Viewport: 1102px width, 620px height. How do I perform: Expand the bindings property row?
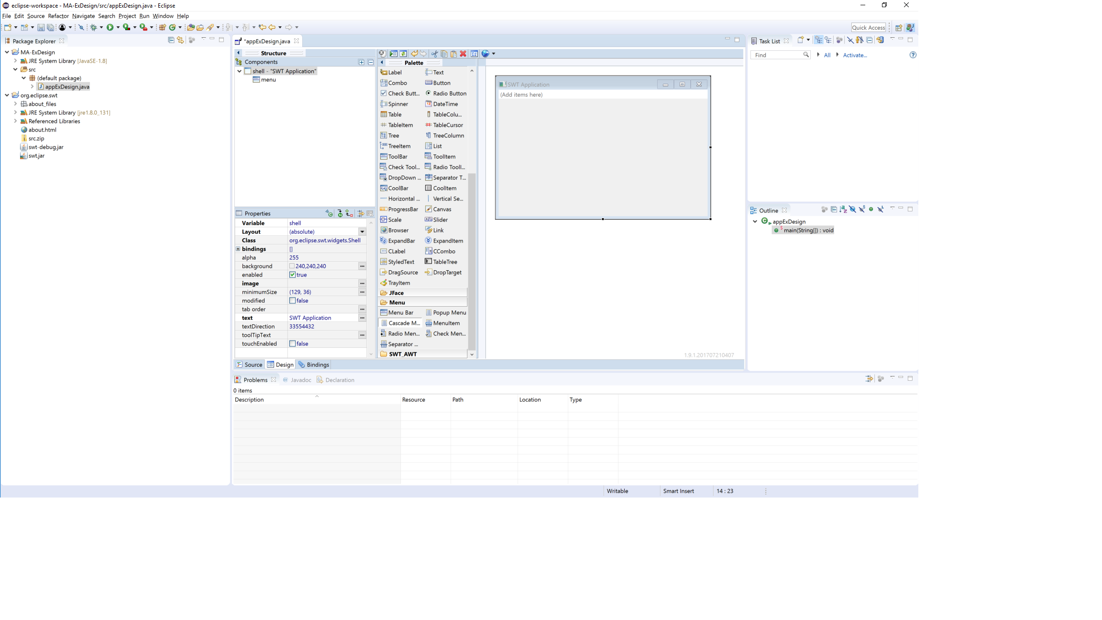tap(238, 249)
